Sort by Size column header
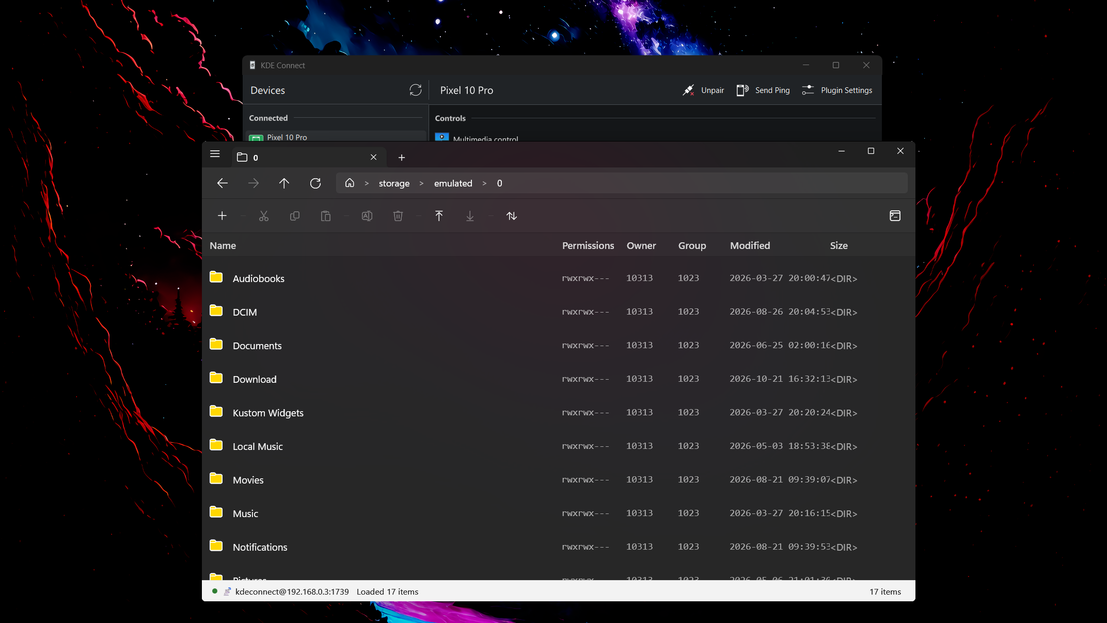1107x623 pixels. point(839,246)
